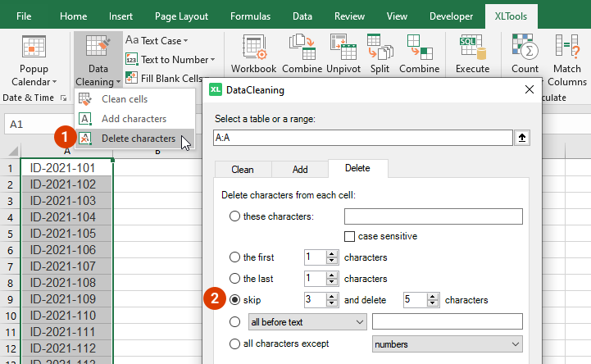Screen dimensions: 591x364
Task: Select cell ID-2021-101
Action: (66, 168)
